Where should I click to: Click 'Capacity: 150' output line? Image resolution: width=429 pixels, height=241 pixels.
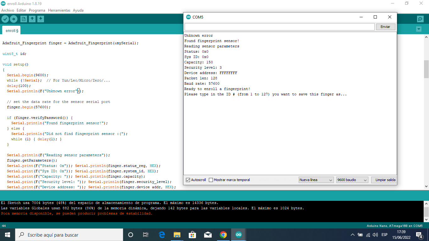tap(198, 62)
